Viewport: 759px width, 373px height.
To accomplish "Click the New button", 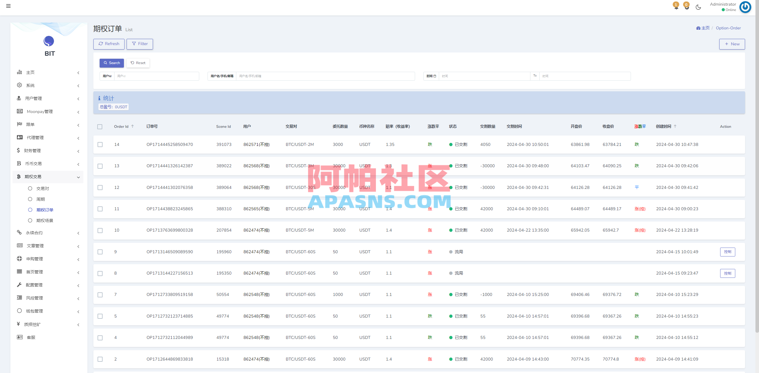I will [x=732, y=44].
